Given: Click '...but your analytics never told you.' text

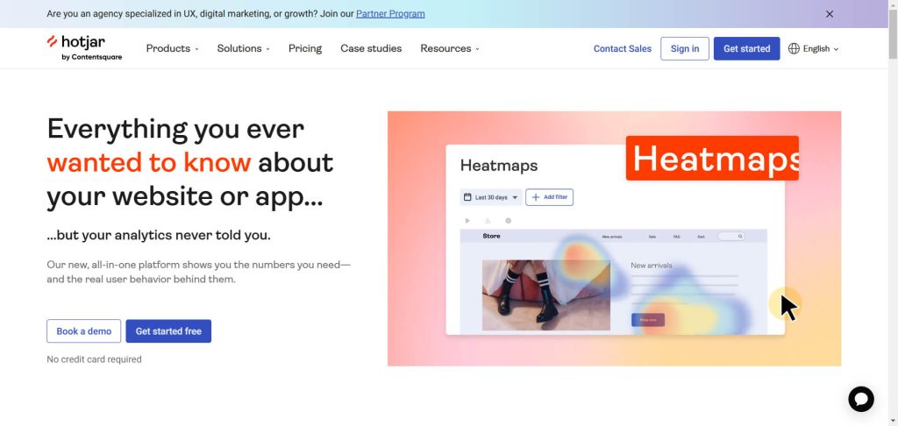Looking at the screenshot, I should click(x=159, y=235).
